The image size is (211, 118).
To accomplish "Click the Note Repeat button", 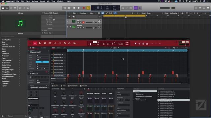I will 90,93.
